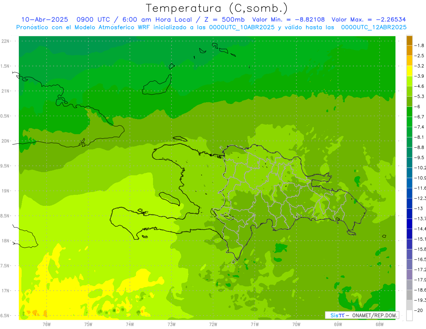426x329 pixels.
Task: Click the -8.8 value on the color scale
Action: (419, 147)
